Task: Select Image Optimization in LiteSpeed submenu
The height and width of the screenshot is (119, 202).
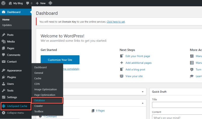Action: pos(45,90)
